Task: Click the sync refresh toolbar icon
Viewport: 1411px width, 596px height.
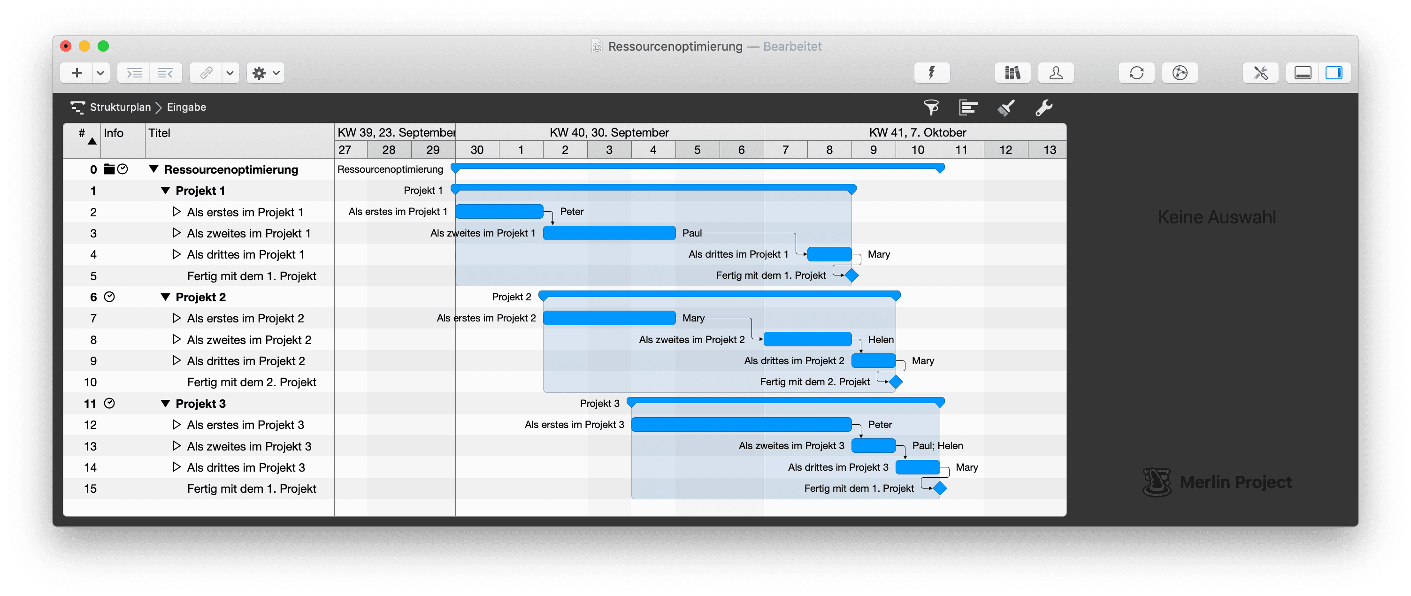Action: pyautogui.click(x=1136, y=73)
